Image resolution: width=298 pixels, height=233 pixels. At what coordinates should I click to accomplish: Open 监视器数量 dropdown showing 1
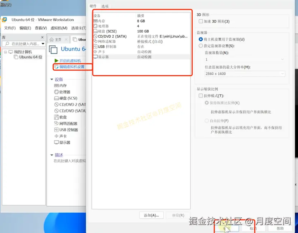pyautogui.click(x=245, y=60)
